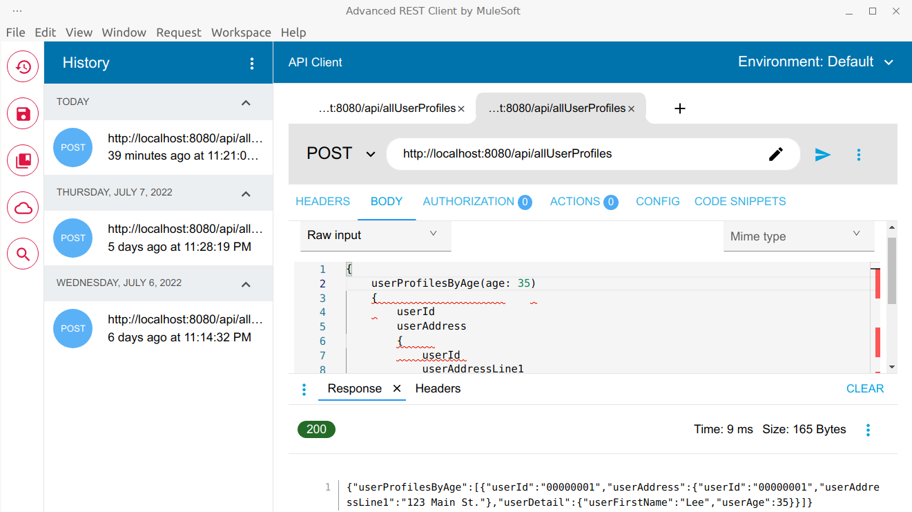
Task: Send the request with the arrow icon
Action: coord(822,155)
